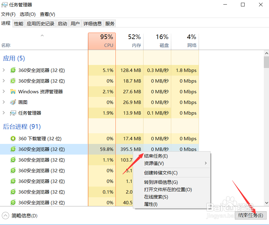Click the 360 下载管理 green download icon
269x225 pixels.
pyautogui.click(x=13, y=138)
